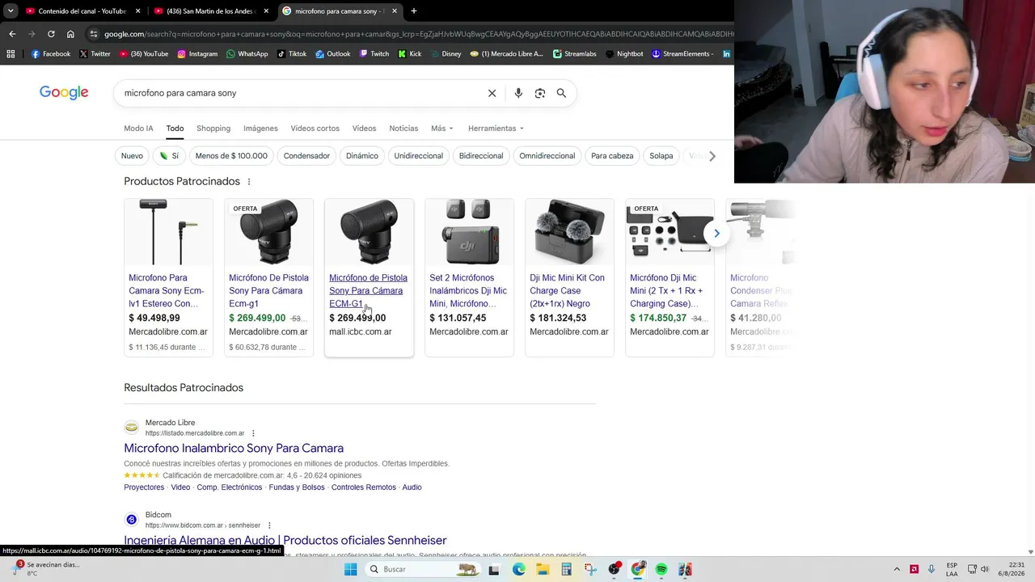Open the Mercado Libre bookmark
The image size is (1035, 582).
click(506, 54)
